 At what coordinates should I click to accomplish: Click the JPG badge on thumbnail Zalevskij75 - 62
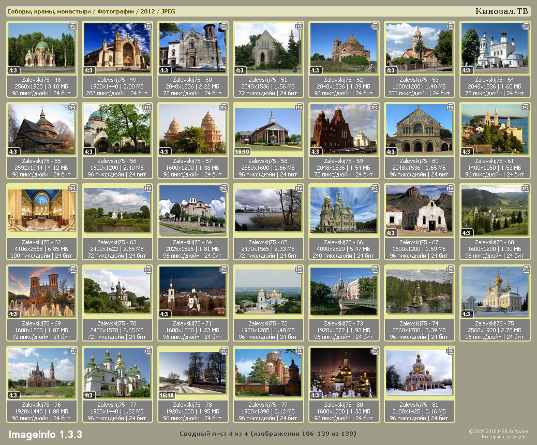point(72,188)
